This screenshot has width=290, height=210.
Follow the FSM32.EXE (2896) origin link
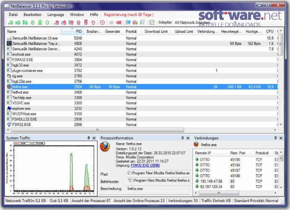(145, 165)
